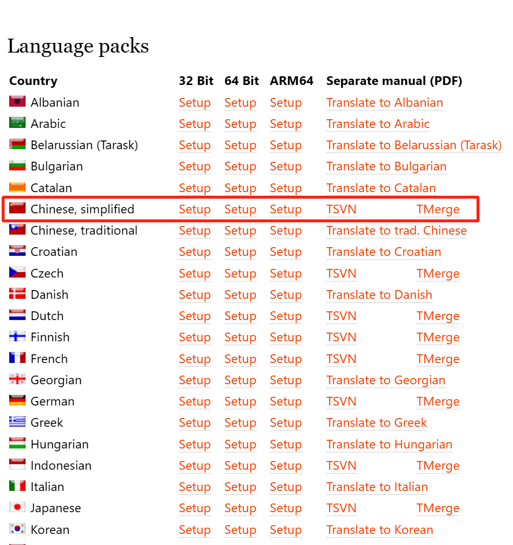Image resolution: width=513 pixels, height=545 pixels.
Task: Click the Greek flag icon
Action: tap(17, 422)
